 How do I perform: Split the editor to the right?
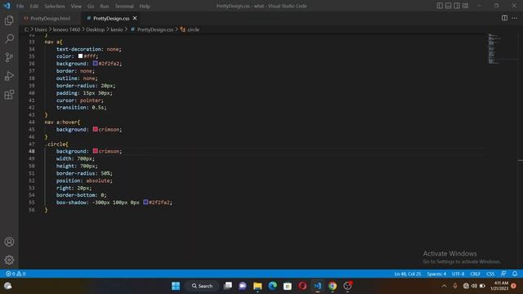click(x=504, y=18)
